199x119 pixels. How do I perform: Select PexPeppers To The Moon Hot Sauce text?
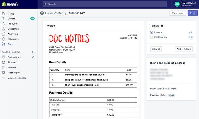coord(84,75)
